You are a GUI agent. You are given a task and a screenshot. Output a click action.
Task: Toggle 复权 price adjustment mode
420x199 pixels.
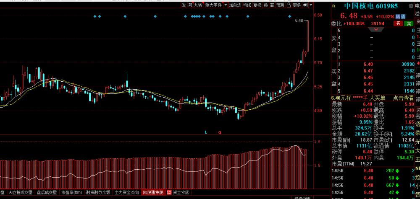pos(257,5)
